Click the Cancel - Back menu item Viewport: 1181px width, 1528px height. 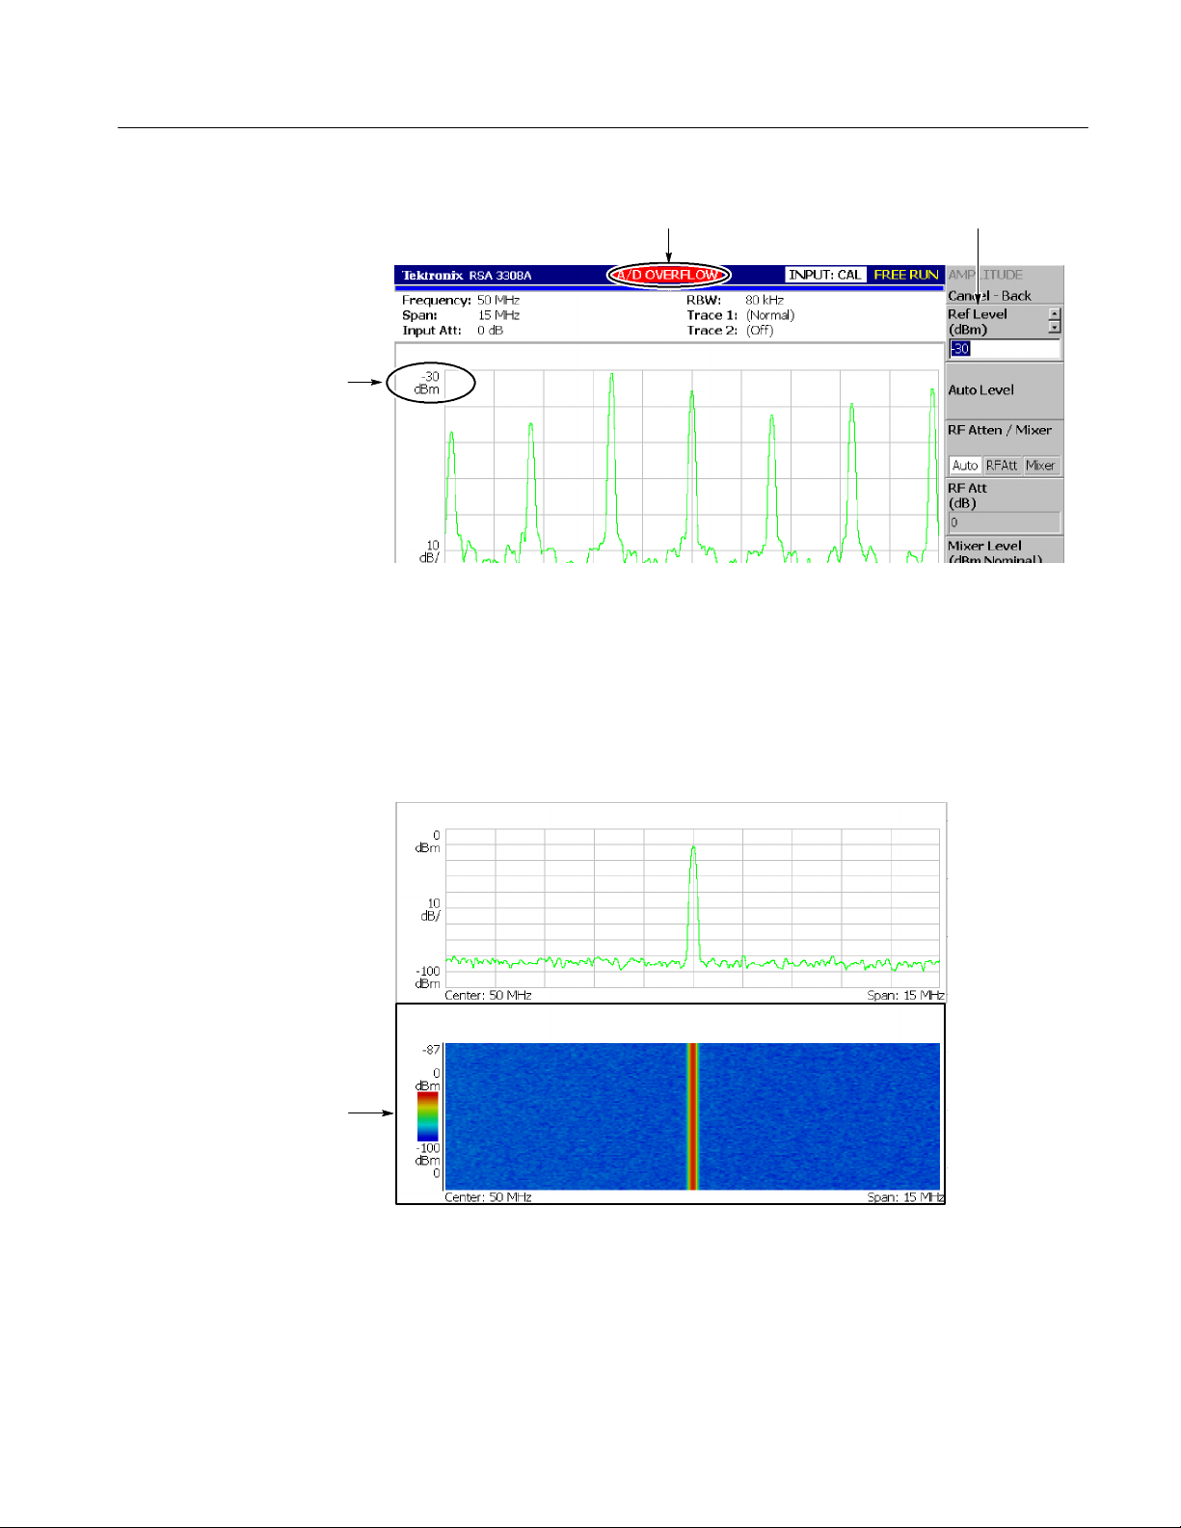989,296
